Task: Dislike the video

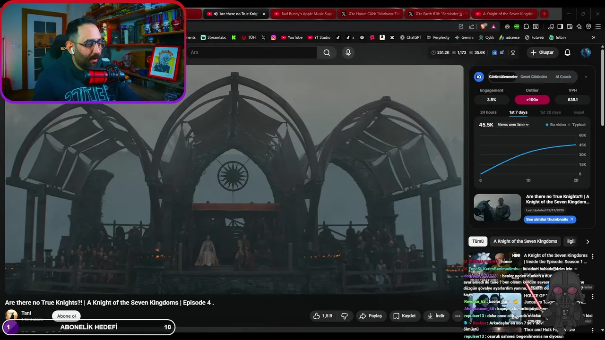Action: click(x=345, y=316)
